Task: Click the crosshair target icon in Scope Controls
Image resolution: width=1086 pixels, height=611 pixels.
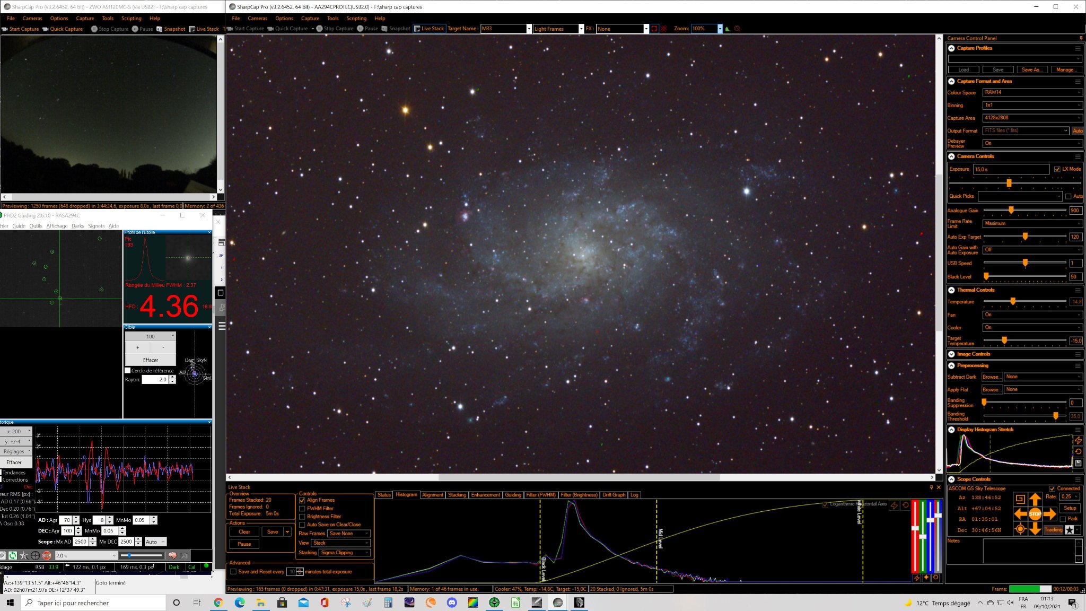Action: coord(1020,529)
